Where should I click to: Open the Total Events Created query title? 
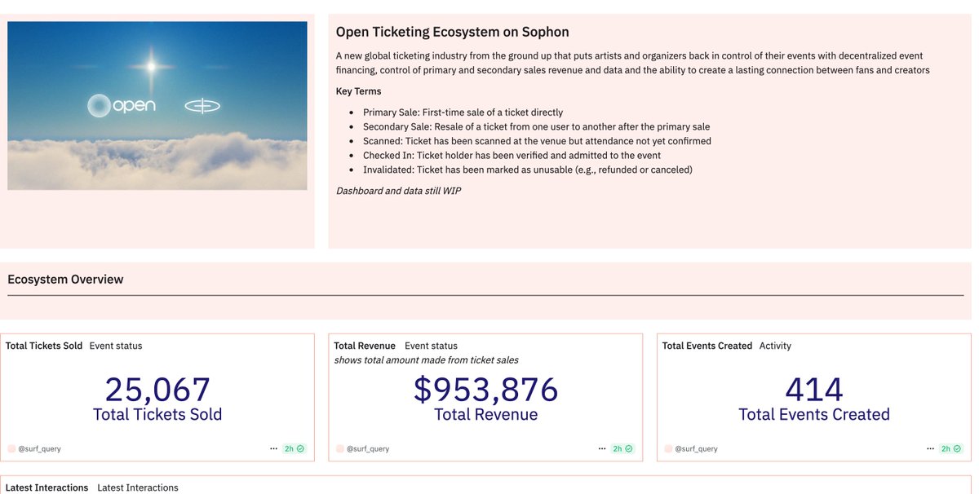click(707, 346)
